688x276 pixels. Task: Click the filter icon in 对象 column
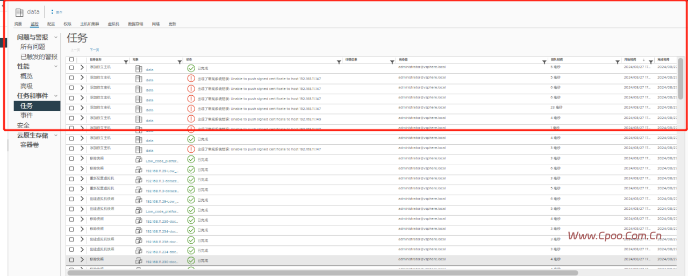coord(180,62)
